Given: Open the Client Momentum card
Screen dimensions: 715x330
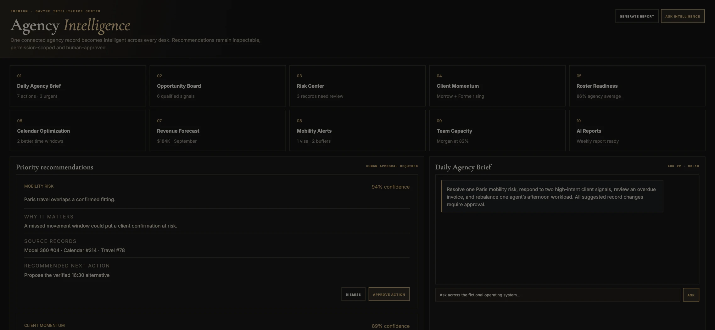Looking at the screenshot, I should coord(497,86).
